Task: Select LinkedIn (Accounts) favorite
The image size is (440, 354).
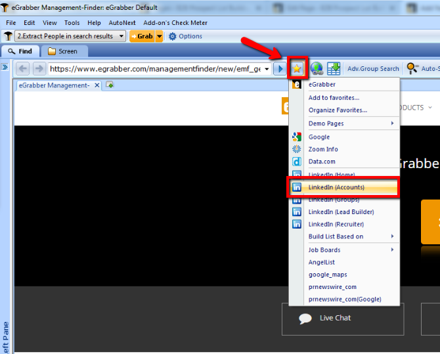Action: pos(344,187)
